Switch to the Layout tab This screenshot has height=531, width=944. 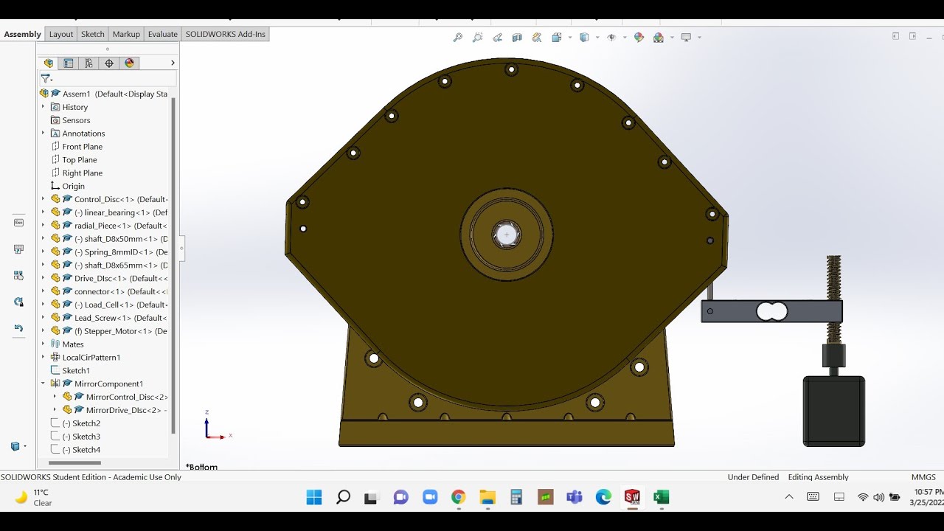tap(61, 34)
